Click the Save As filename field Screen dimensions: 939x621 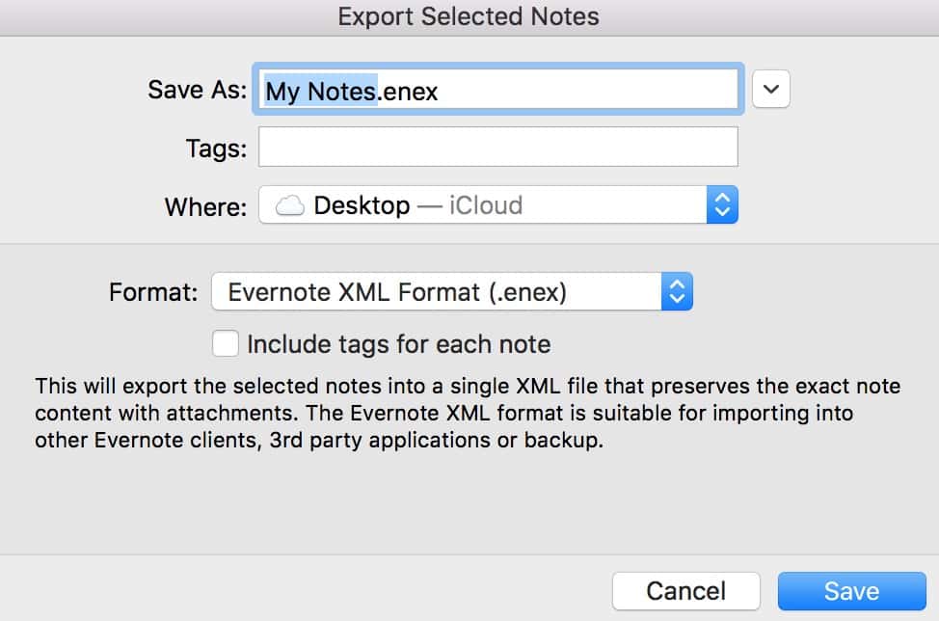(498, 90)
